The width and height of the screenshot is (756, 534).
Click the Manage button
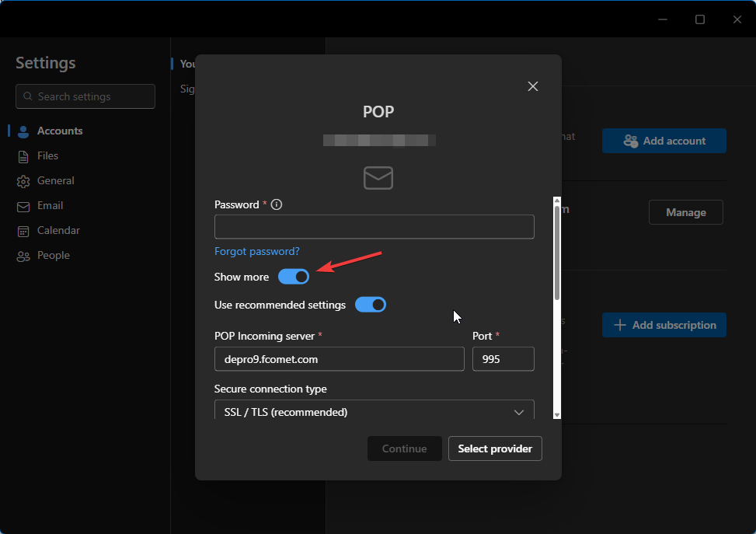[685, 212]
